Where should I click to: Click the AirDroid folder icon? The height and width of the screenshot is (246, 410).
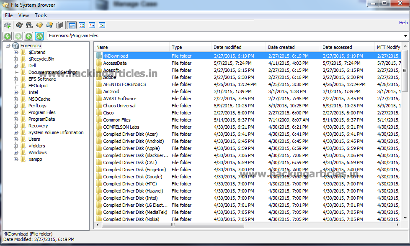coord(99,91)
